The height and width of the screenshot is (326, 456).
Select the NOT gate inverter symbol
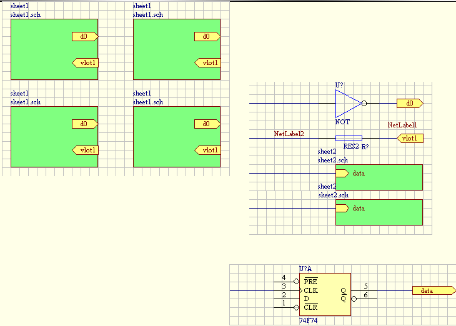coord(347,103)
